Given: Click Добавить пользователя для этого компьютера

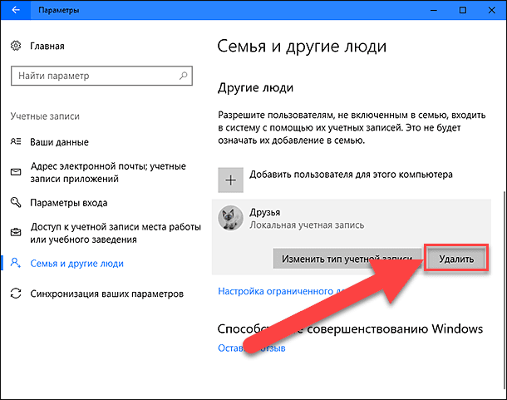Looking at the screenshot, I should click(351, 175).
